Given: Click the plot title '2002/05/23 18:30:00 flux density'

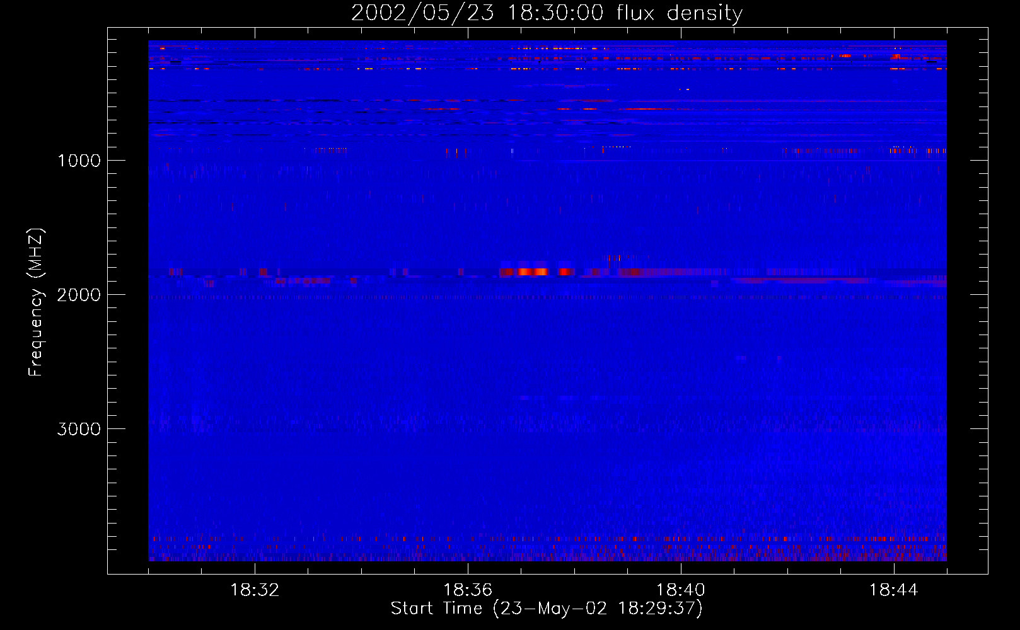Looking at the screenshot, I should click(x=547, y=13).
